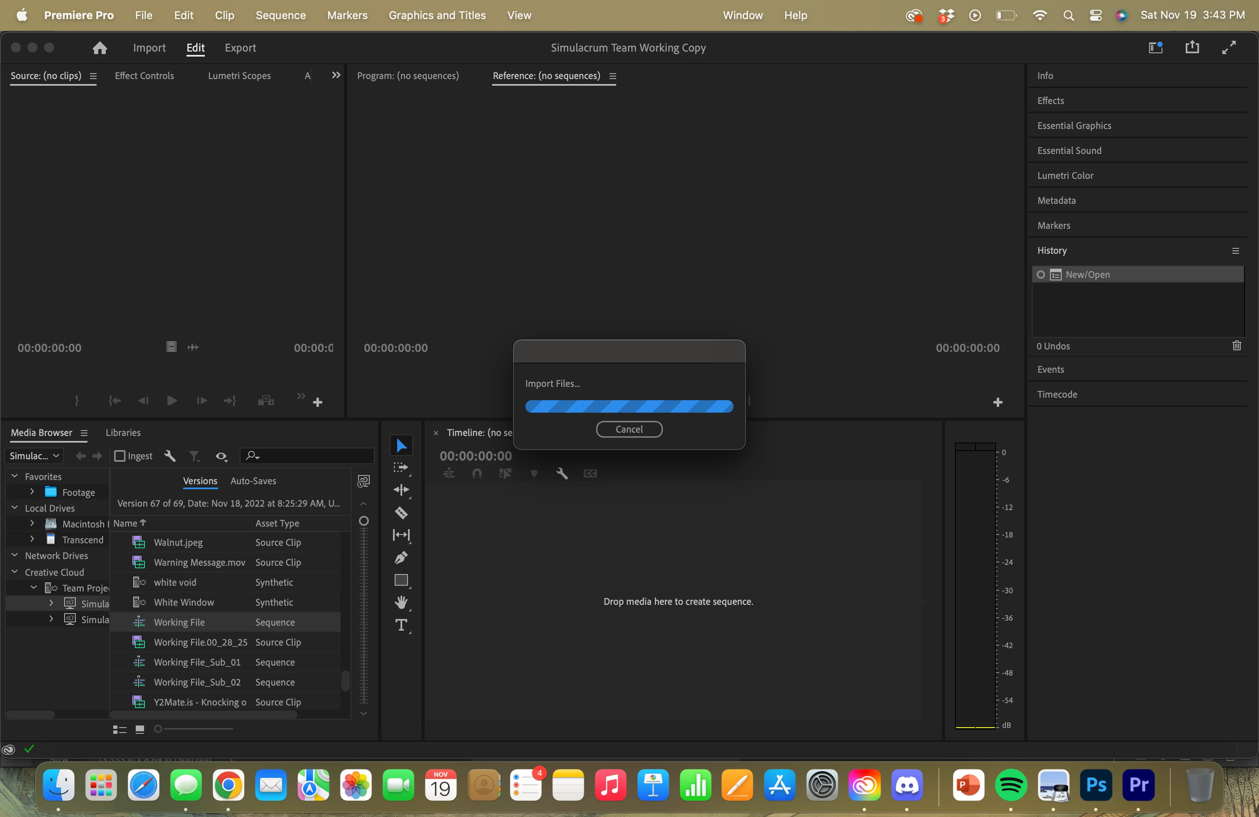Open the Sequence menu
Image resolution: width=1259 pixels, height=817 pixels.
(x=280, y=15)
